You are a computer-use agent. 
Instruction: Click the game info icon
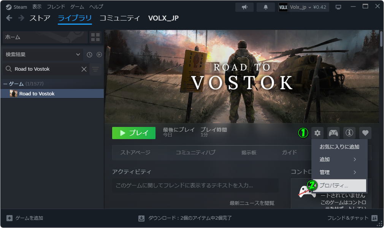(349, 133)
